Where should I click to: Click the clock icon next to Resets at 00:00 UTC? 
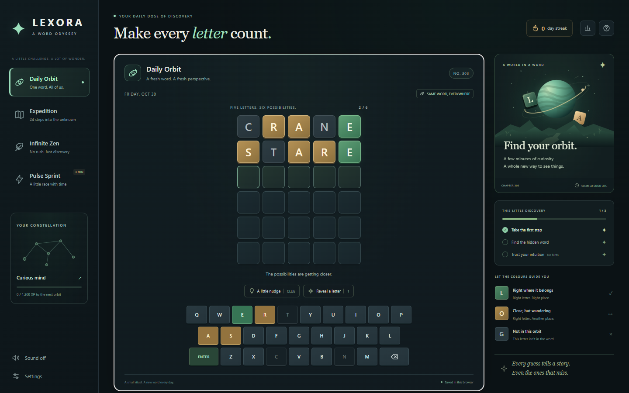pyautogui.click(x=577, y=186)
